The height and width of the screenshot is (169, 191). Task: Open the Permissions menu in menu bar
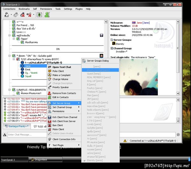[x=46, y=9]
